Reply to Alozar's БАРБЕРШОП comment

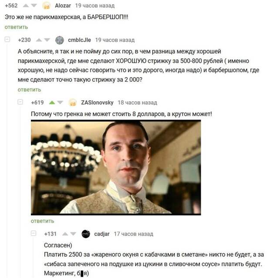(16, 27)
